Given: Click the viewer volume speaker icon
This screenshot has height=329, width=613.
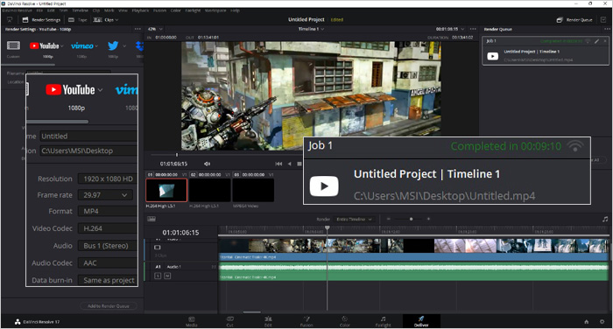Looking at the screenshot, I should click(208, 164).
